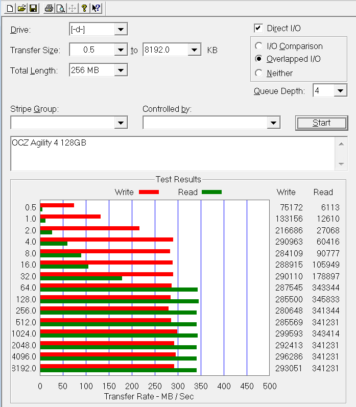This screenshot has width=356, height=407.
Task: Click write value 290110
Action: pyautogui.click(x=289, y=276)
